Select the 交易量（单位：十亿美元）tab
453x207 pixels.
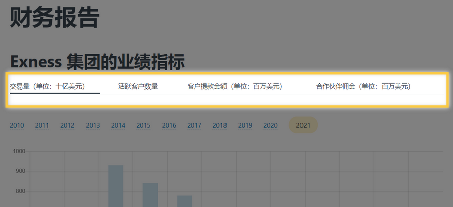click(47, 86)
